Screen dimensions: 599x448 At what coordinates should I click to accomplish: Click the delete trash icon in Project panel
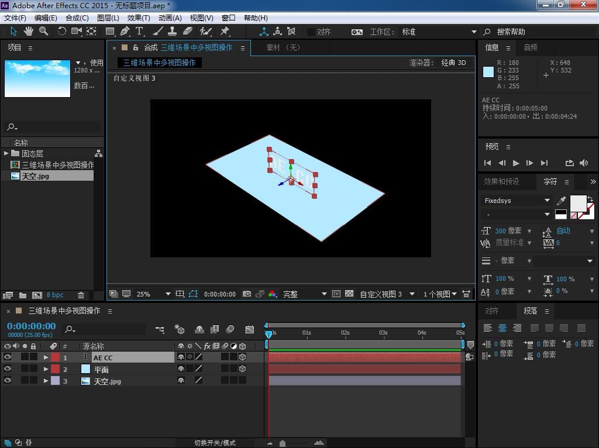[x=81, y=295]
